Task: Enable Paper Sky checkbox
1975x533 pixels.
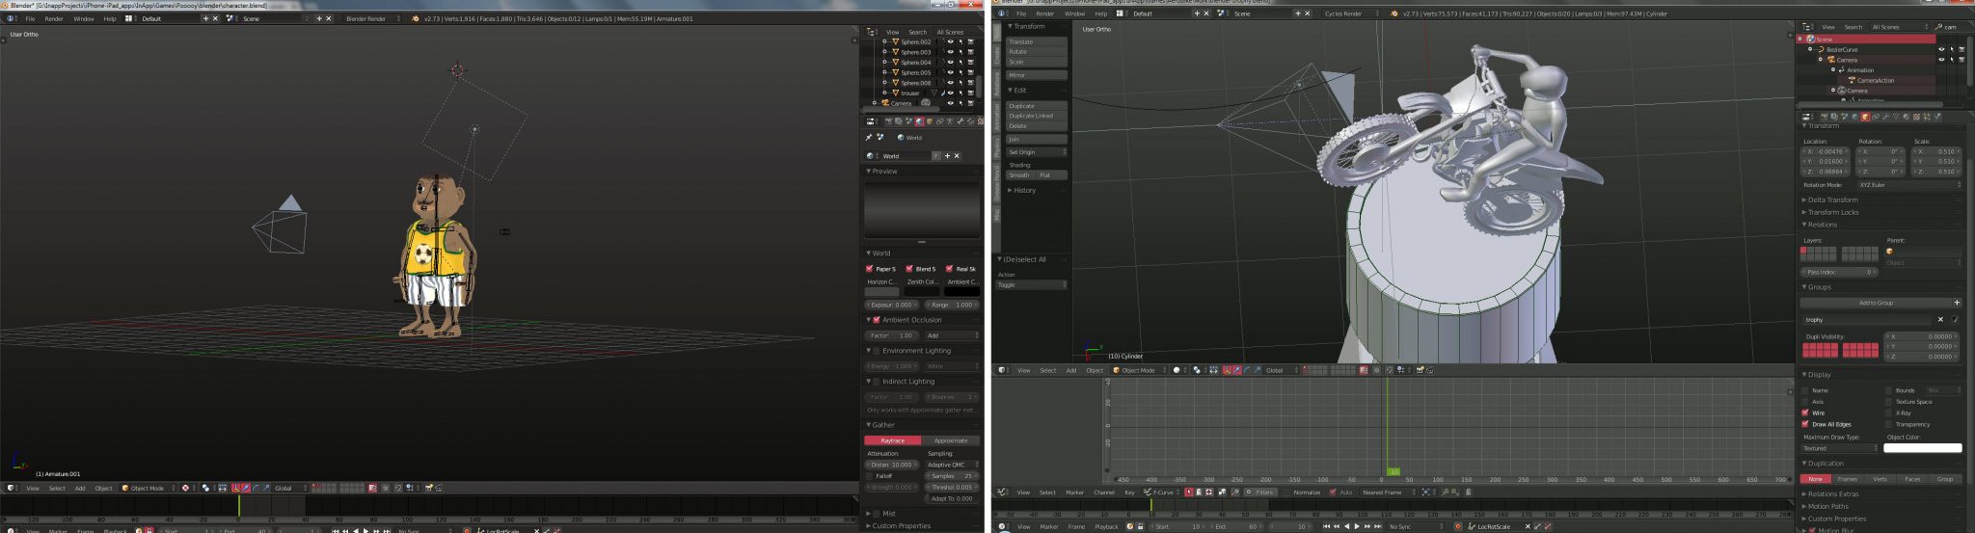Action: 870,269
